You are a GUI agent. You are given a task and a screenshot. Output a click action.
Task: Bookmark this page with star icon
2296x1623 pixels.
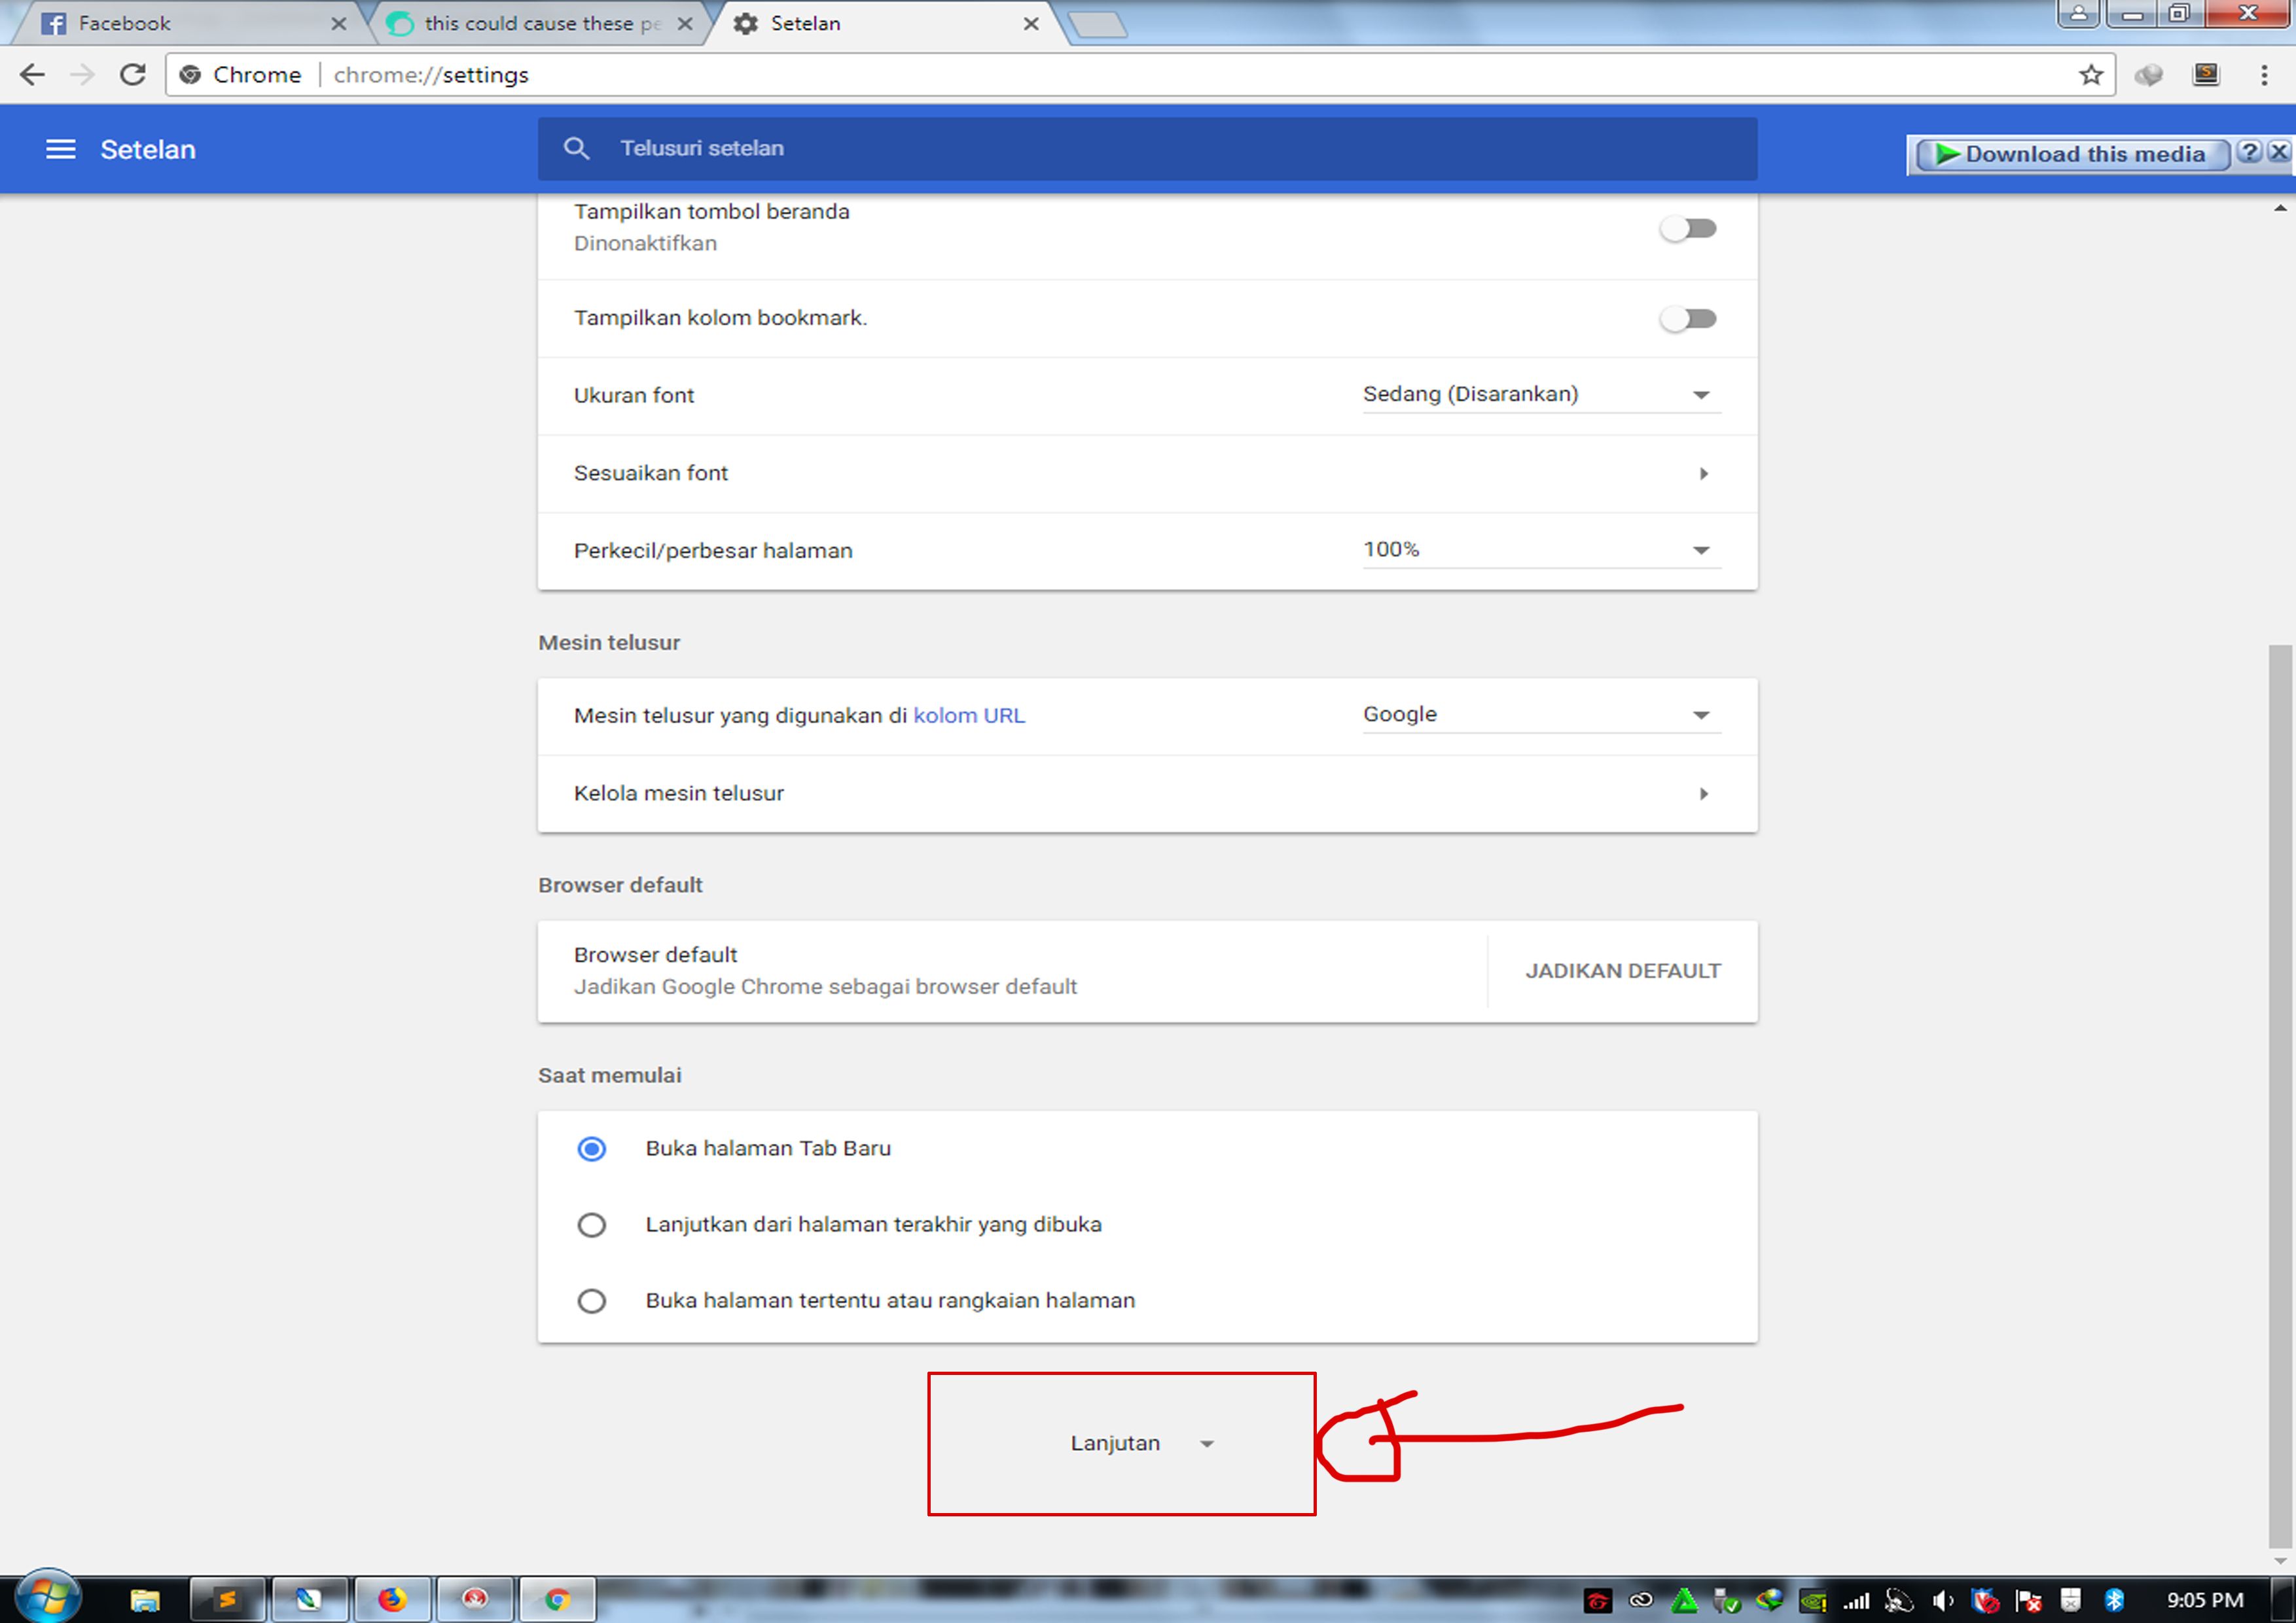[2090, 75]
